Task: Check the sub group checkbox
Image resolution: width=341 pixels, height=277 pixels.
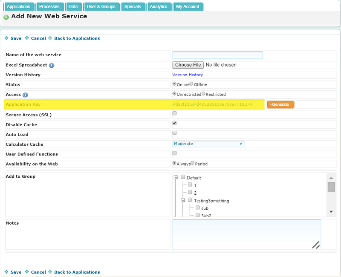Action: point(197,208)
